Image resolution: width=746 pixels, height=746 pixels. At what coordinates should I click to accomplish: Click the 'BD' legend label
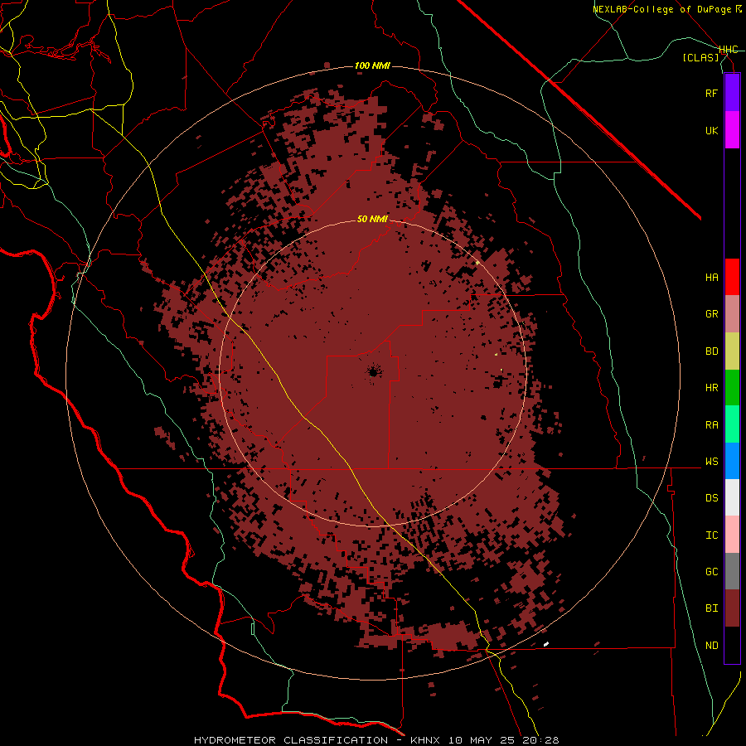coord(711,351)
